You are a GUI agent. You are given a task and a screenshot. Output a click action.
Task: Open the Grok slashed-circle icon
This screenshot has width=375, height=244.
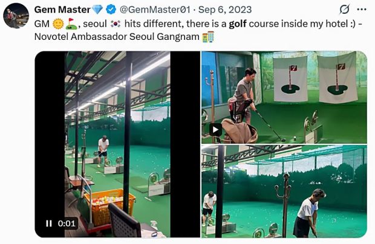click(x=344, y=10)
